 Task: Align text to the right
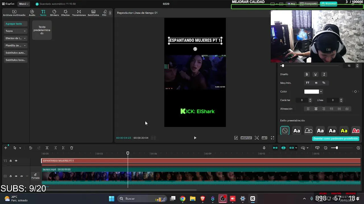[x=324, y=109]
